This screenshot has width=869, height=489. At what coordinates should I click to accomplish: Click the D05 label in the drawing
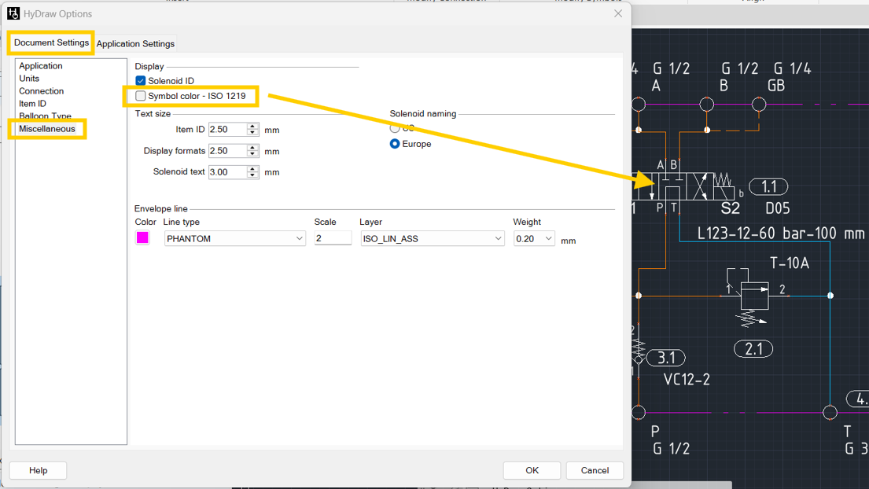click(778, 209)
